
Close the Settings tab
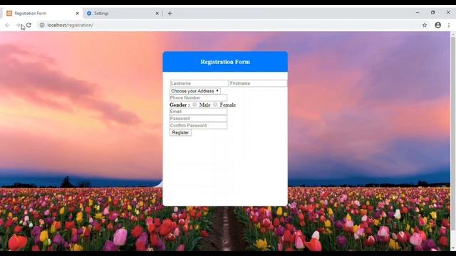pos(157,14)
